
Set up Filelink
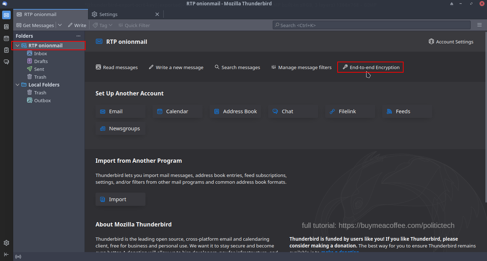350,111
